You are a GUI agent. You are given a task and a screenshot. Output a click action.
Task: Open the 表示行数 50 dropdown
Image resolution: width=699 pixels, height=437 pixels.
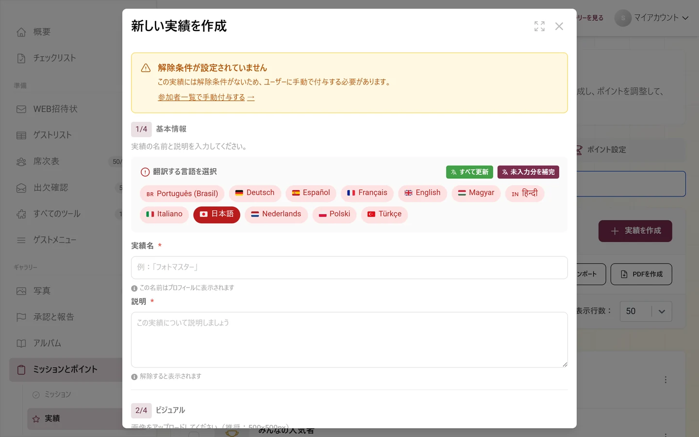coord(646,311)
